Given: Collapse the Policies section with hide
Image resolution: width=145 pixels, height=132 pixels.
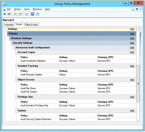Looking at the screenshot, I should pos(132,34).
